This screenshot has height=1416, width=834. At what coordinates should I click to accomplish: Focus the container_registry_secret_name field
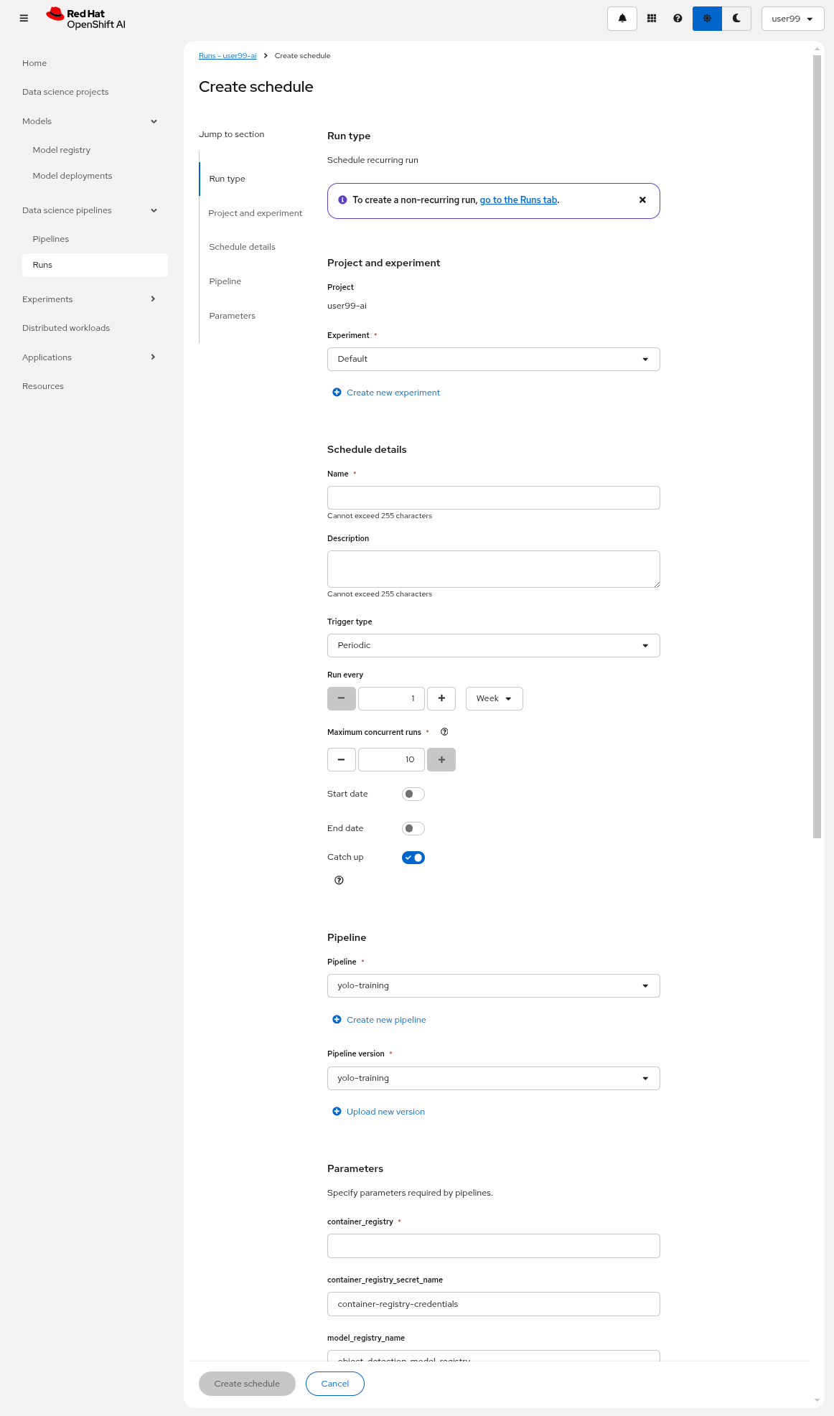[494, 1304]
